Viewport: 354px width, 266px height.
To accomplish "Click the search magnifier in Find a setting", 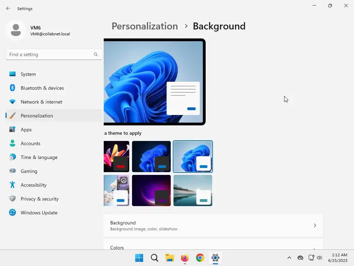I will [96, 54].
